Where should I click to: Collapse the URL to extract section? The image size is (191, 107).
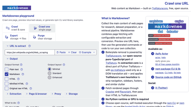tap(16, 46)
